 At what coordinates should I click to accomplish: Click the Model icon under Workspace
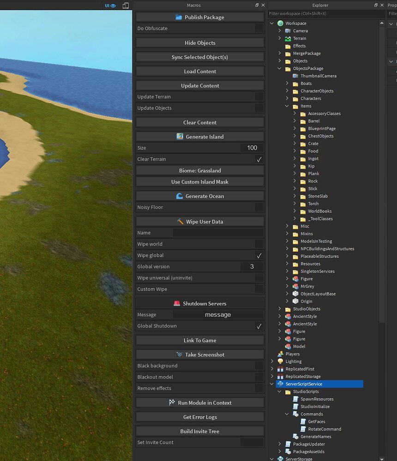click(x=288, y=346)
